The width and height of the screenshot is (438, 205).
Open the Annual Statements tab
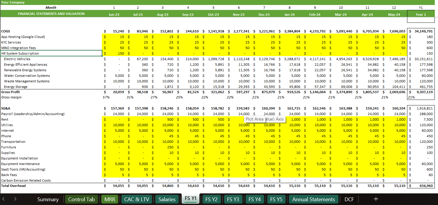coord(313,199)
